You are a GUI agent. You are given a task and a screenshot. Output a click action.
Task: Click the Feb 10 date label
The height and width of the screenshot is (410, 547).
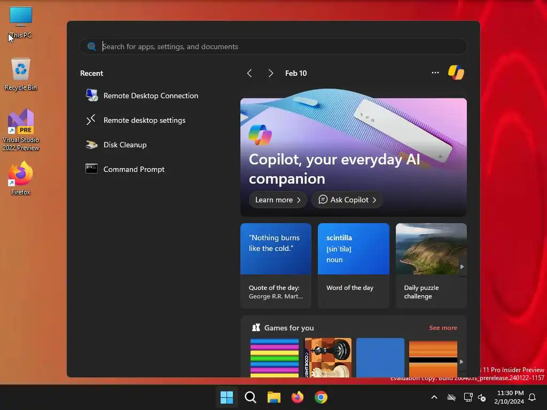click(296, 73)
